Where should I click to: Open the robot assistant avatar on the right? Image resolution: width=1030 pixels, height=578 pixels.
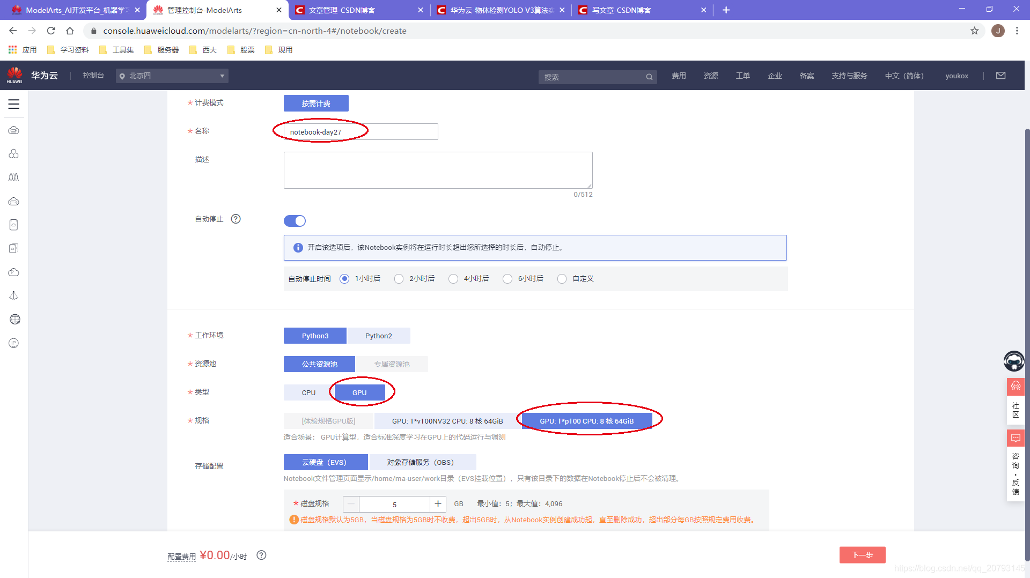pos(1014,361)
